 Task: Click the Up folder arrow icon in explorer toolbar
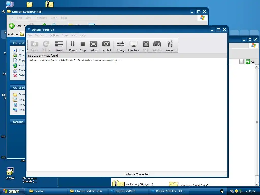(44, 24)
